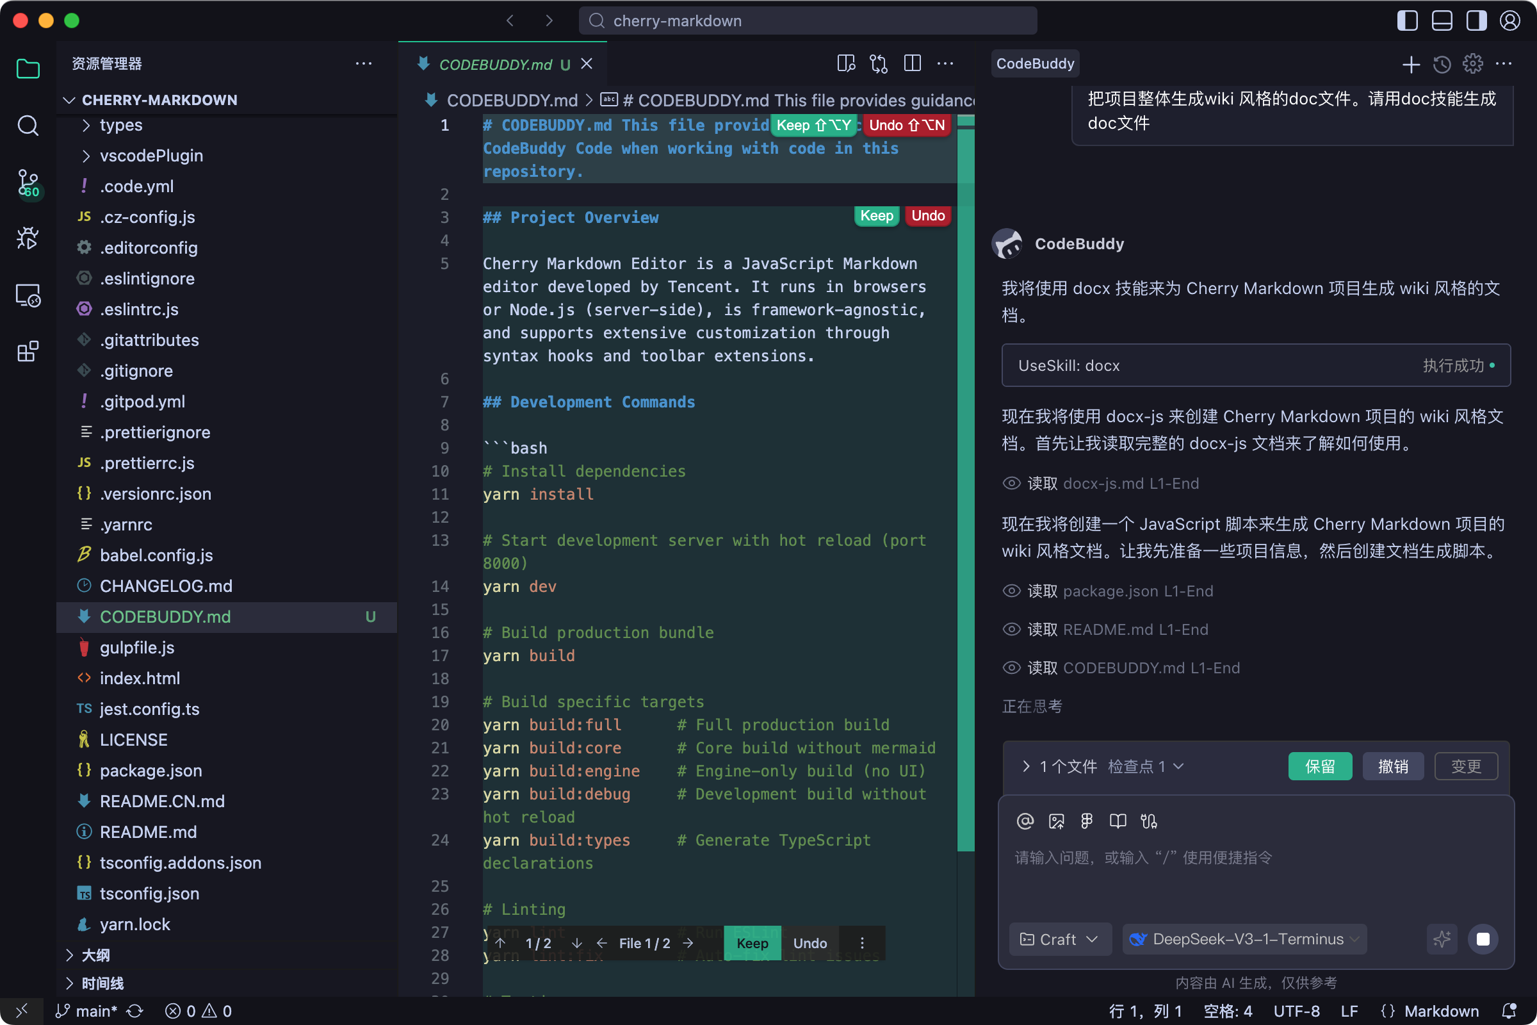This screenshot has width=1537, height=1025.
Task: Open the DeepSeek-V3-1-Terminus model dropdown
Action: (x=1244, y=939)
